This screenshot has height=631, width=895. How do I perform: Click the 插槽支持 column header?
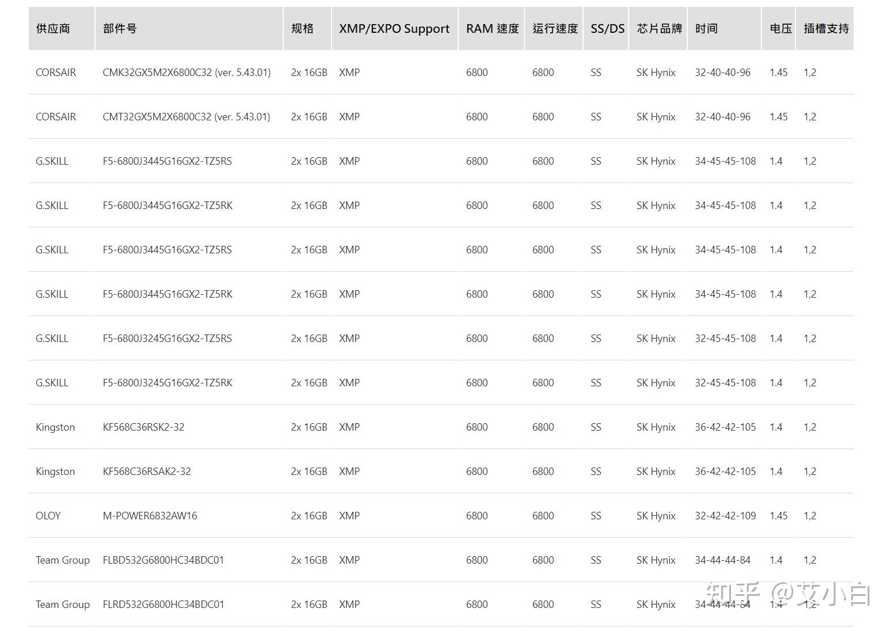click(827, 28)
